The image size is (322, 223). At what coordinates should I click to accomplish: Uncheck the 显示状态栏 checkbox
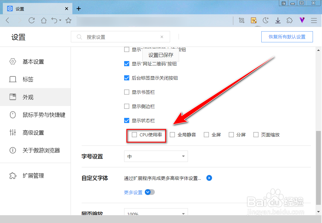coord(127,120)
